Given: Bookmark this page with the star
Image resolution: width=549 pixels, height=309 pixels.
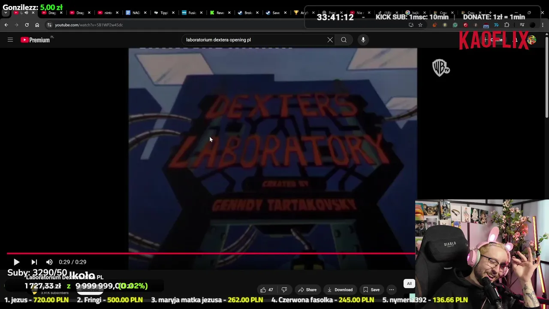Looking at the screenshot, I should 420,25.
